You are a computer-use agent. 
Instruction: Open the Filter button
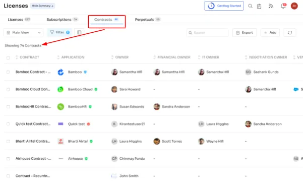59,32
